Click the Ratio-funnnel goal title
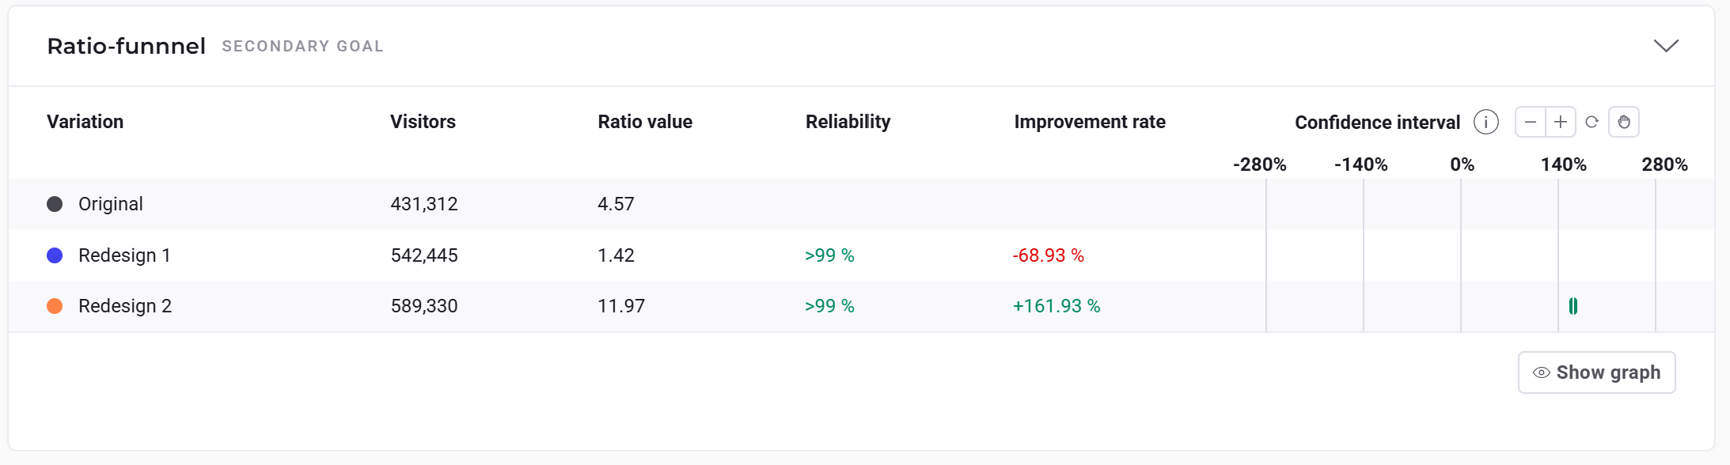Image resolution: width=1730 pixels, height=465 pixels. pos(127,46)
